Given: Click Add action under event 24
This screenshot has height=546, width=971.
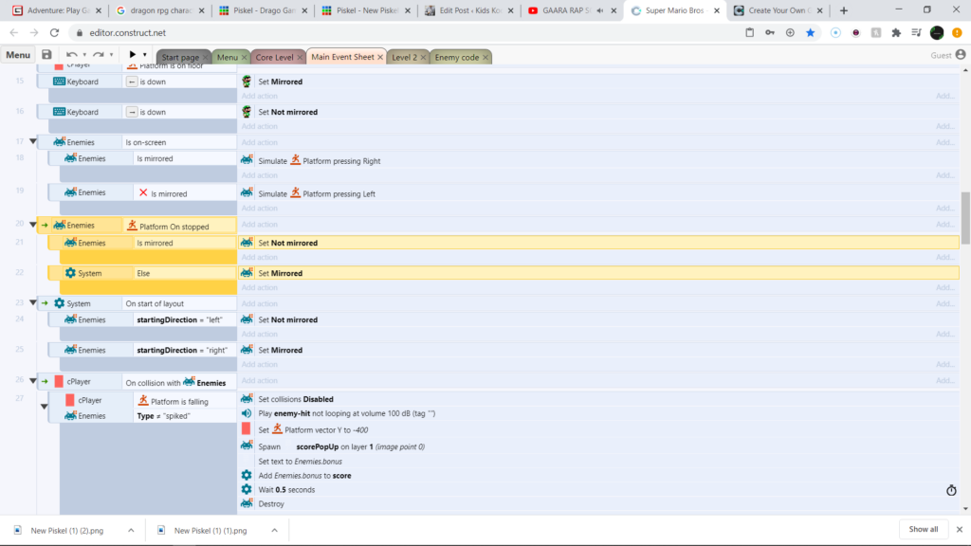Looking at the screenshot, I should 260,335.
